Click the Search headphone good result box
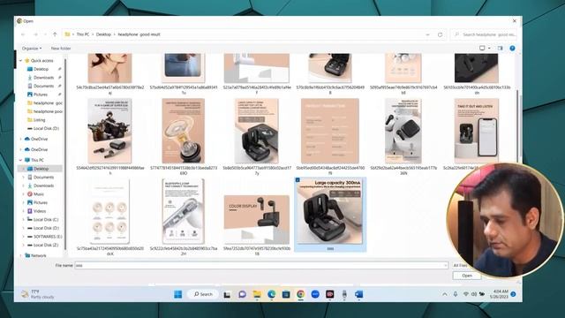565x318 pixels. coord(485,34)
